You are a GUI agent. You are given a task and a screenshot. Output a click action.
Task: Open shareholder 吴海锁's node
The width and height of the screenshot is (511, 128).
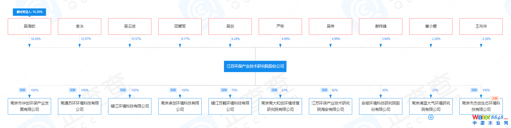click(x=29, y=26)
